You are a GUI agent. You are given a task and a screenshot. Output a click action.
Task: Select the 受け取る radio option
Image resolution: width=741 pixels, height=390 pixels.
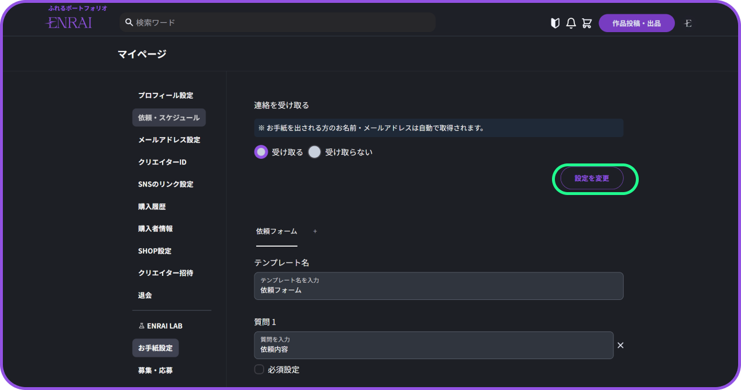pos(261,152)
